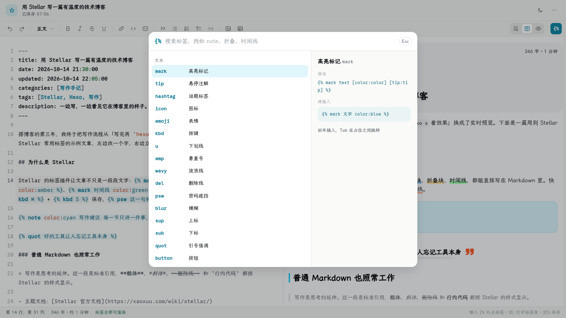Select the mark 高亮标记 tag row

point(230,71)
